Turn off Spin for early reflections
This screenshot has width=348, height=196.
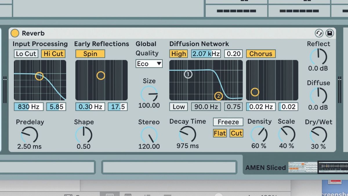click(90, 54)
